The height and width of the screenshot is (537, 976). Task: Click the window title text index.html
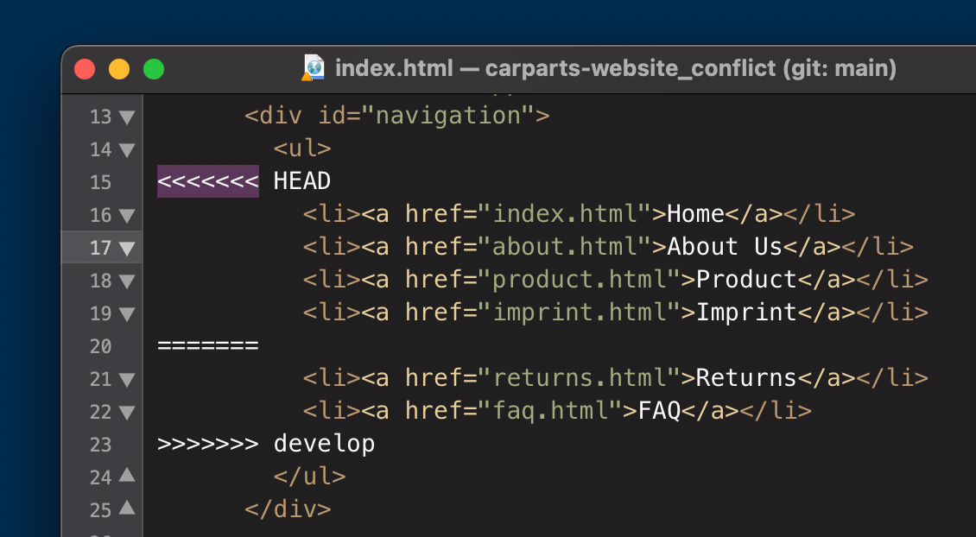pos(394,68)
